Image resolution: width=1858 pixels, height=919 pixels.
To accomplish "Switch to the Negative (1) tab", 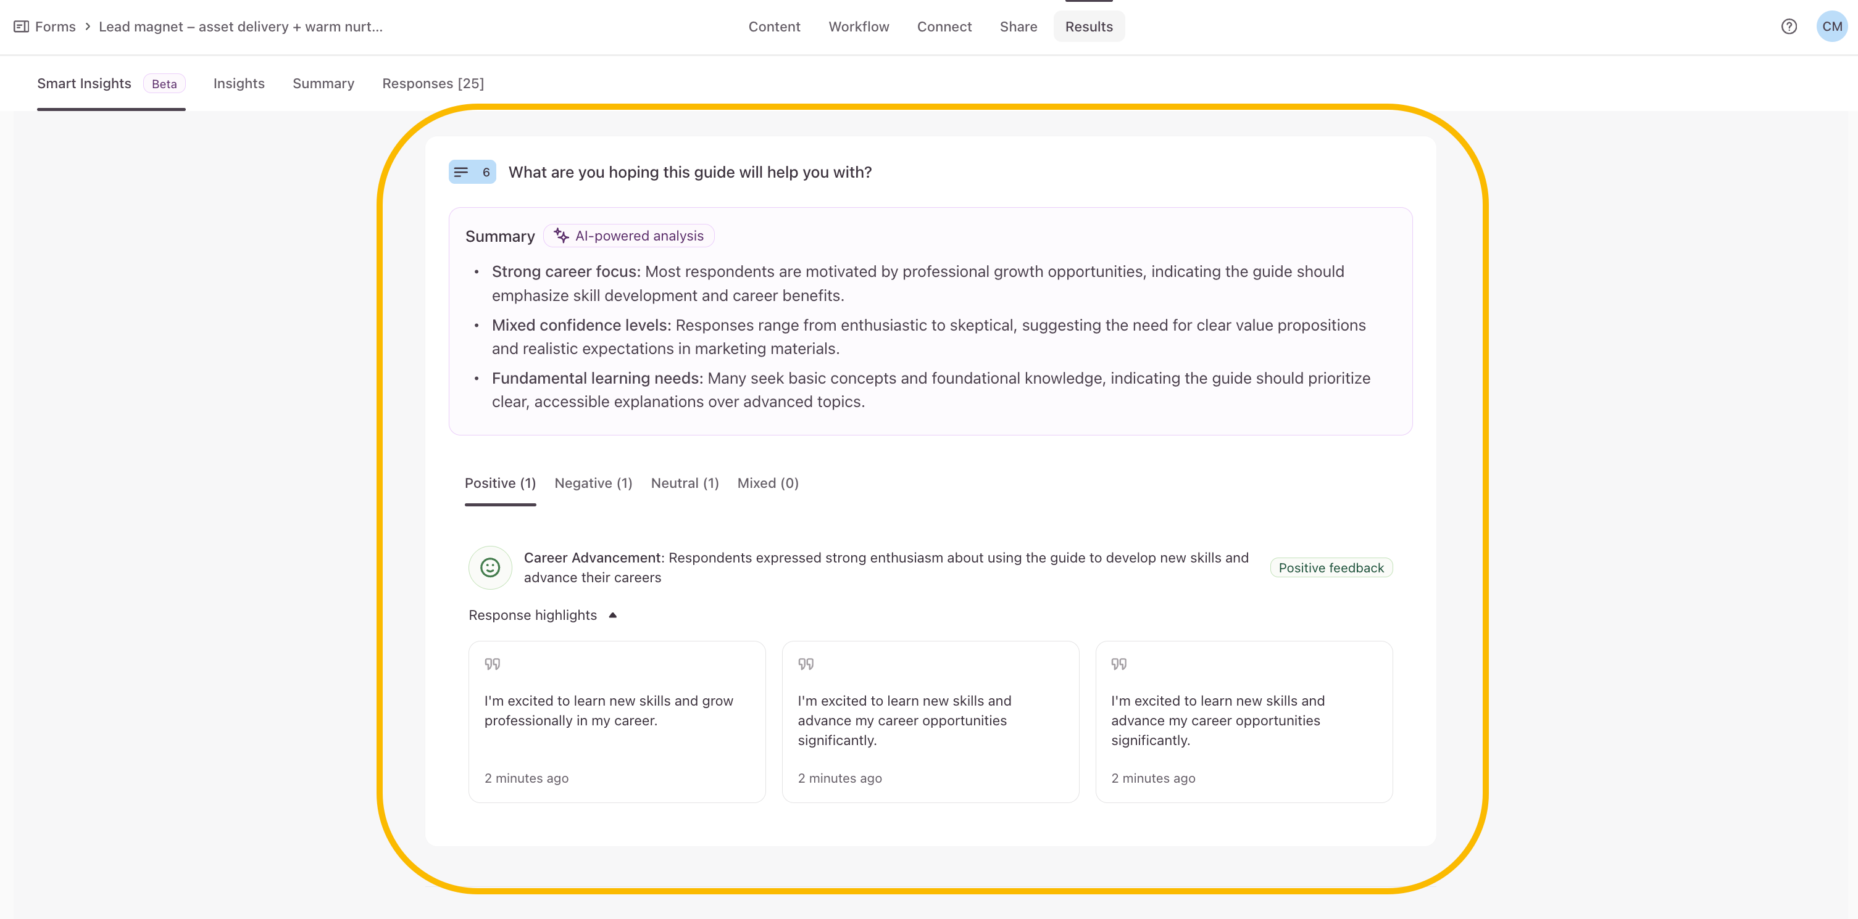I will point(593,483).
